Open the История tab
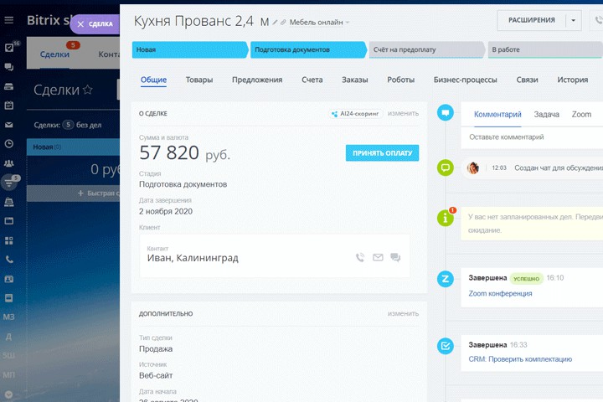The width and height of the screenshot is (603, 402). (x=572, y=80)
